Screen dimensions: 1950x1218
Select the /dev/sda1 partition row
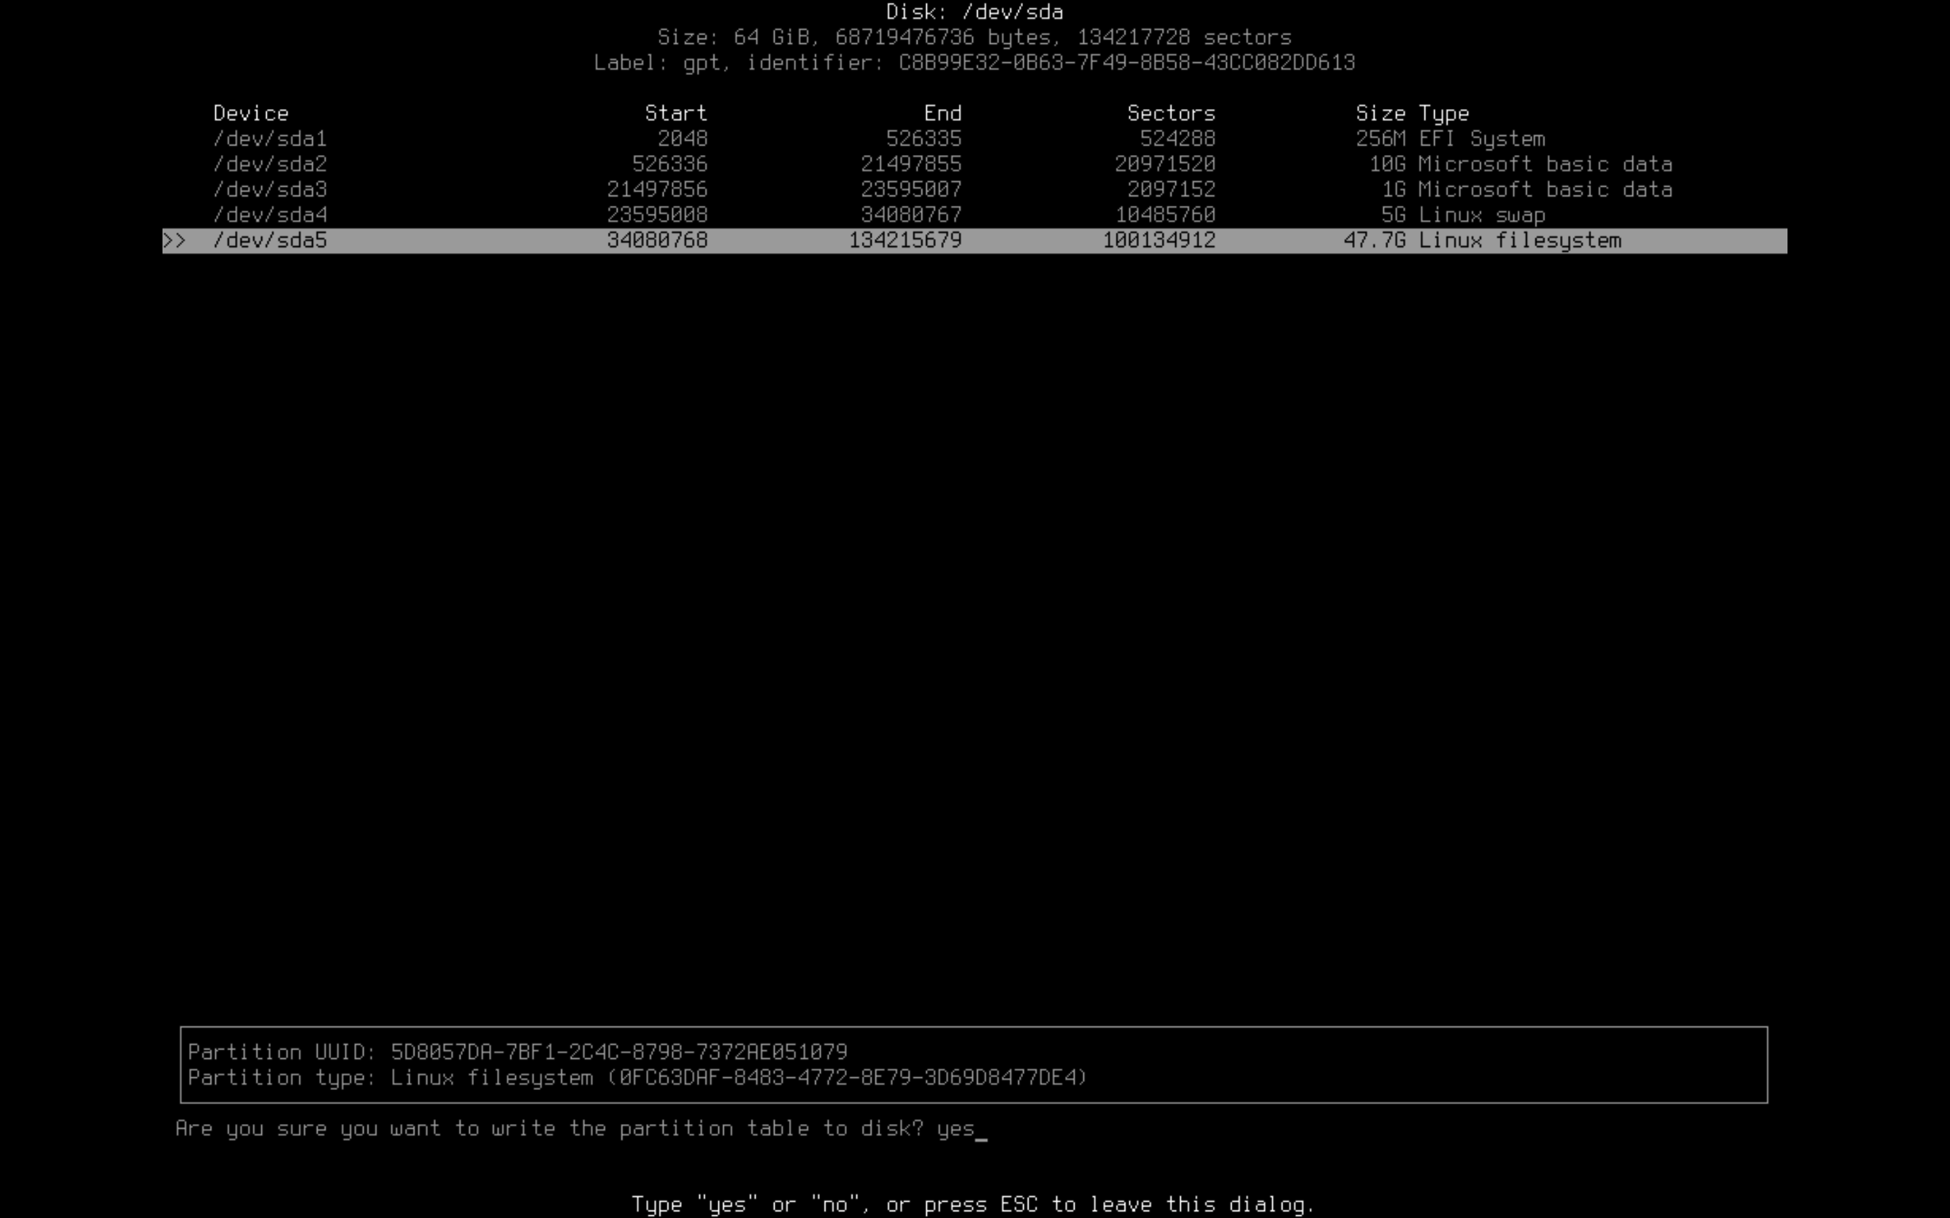(x=270, y=139)
